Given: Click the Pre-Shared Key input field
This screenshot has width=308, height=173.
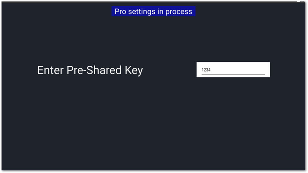Looking at the screenshot, I should [233, 70].
